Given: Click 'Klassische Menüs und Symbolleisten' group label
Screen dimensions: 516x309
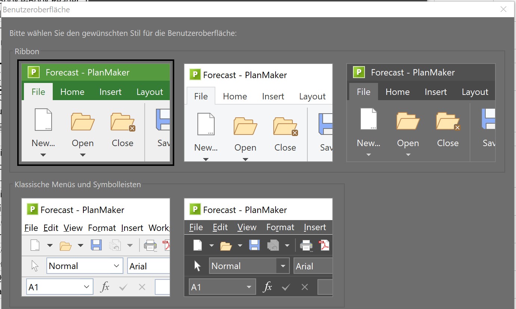Looking at the screenshot, I should 78,184.
